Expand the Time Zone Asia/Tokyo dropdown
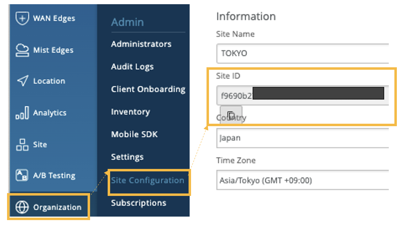The width and height of the screenshot is (406, 225). click(303, 180)
